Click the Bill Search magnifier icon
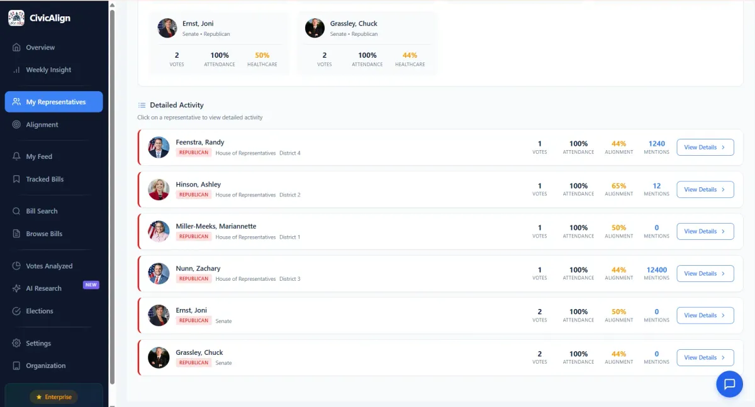This screenshot has width=755, height=407. point(16,211)
